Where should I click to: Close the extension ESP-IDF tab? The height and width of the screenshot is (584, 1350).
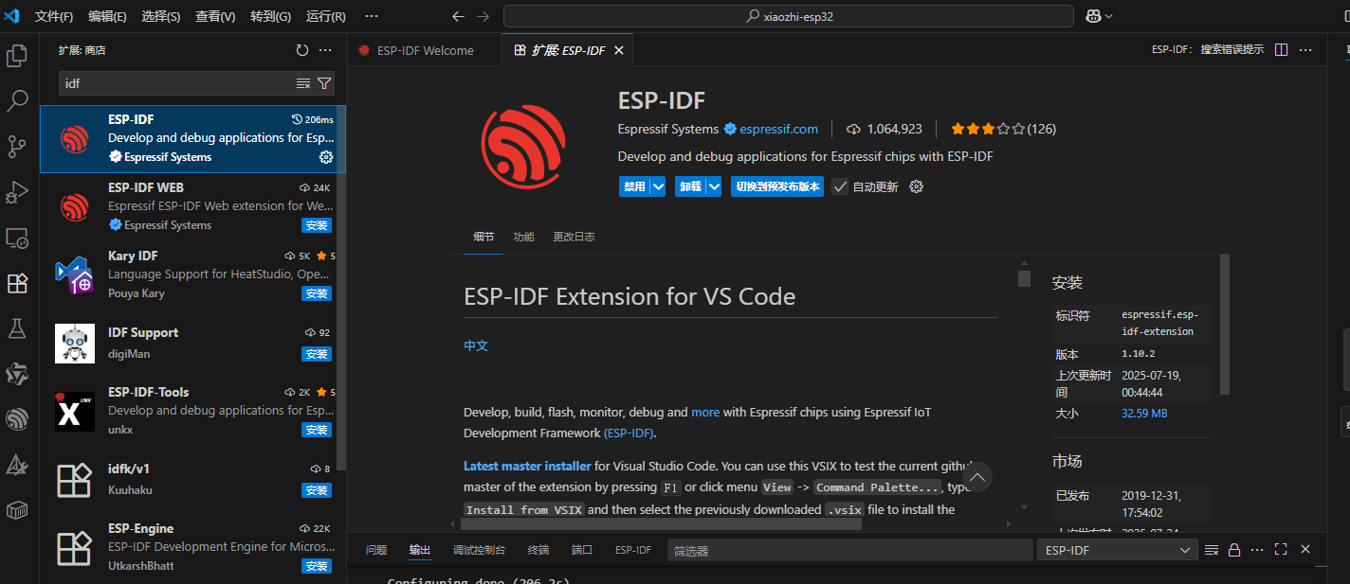619,50
